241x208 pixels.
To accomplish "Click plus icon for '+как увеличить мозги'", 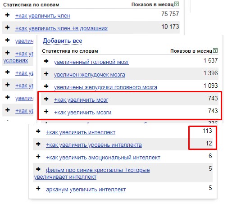I will [x=46, y=112].
